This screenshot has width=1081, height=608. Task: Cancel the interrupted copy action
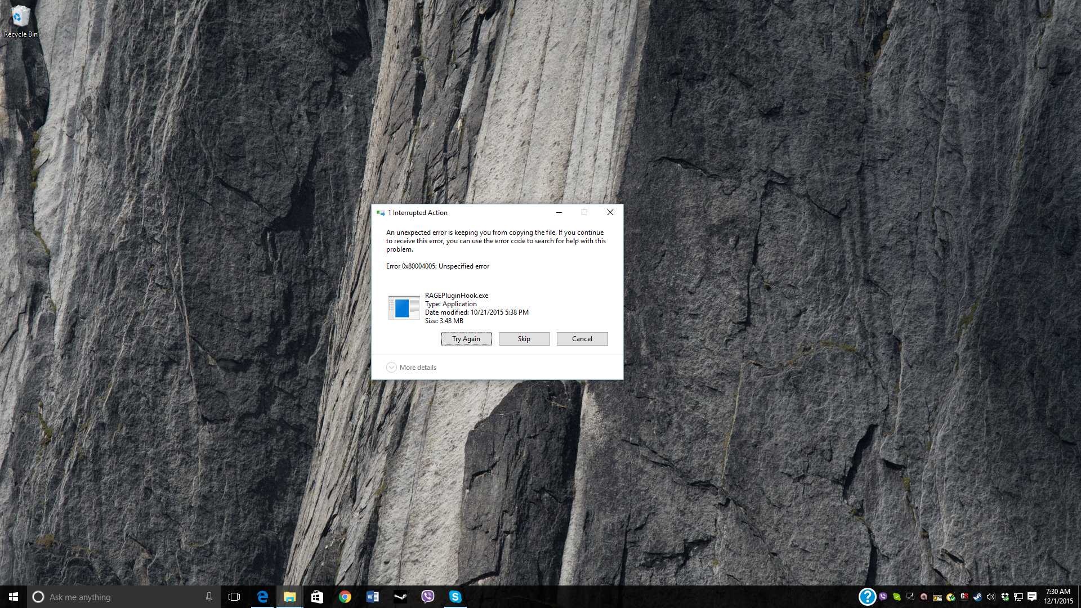[x=582, y=339]
